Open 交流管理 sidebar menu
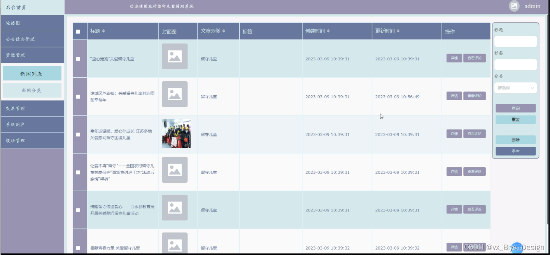This screenshot has height=255, width=550. pos(32,108)
